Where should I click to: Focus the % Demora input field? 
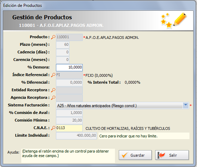click(x=69, y=67)
